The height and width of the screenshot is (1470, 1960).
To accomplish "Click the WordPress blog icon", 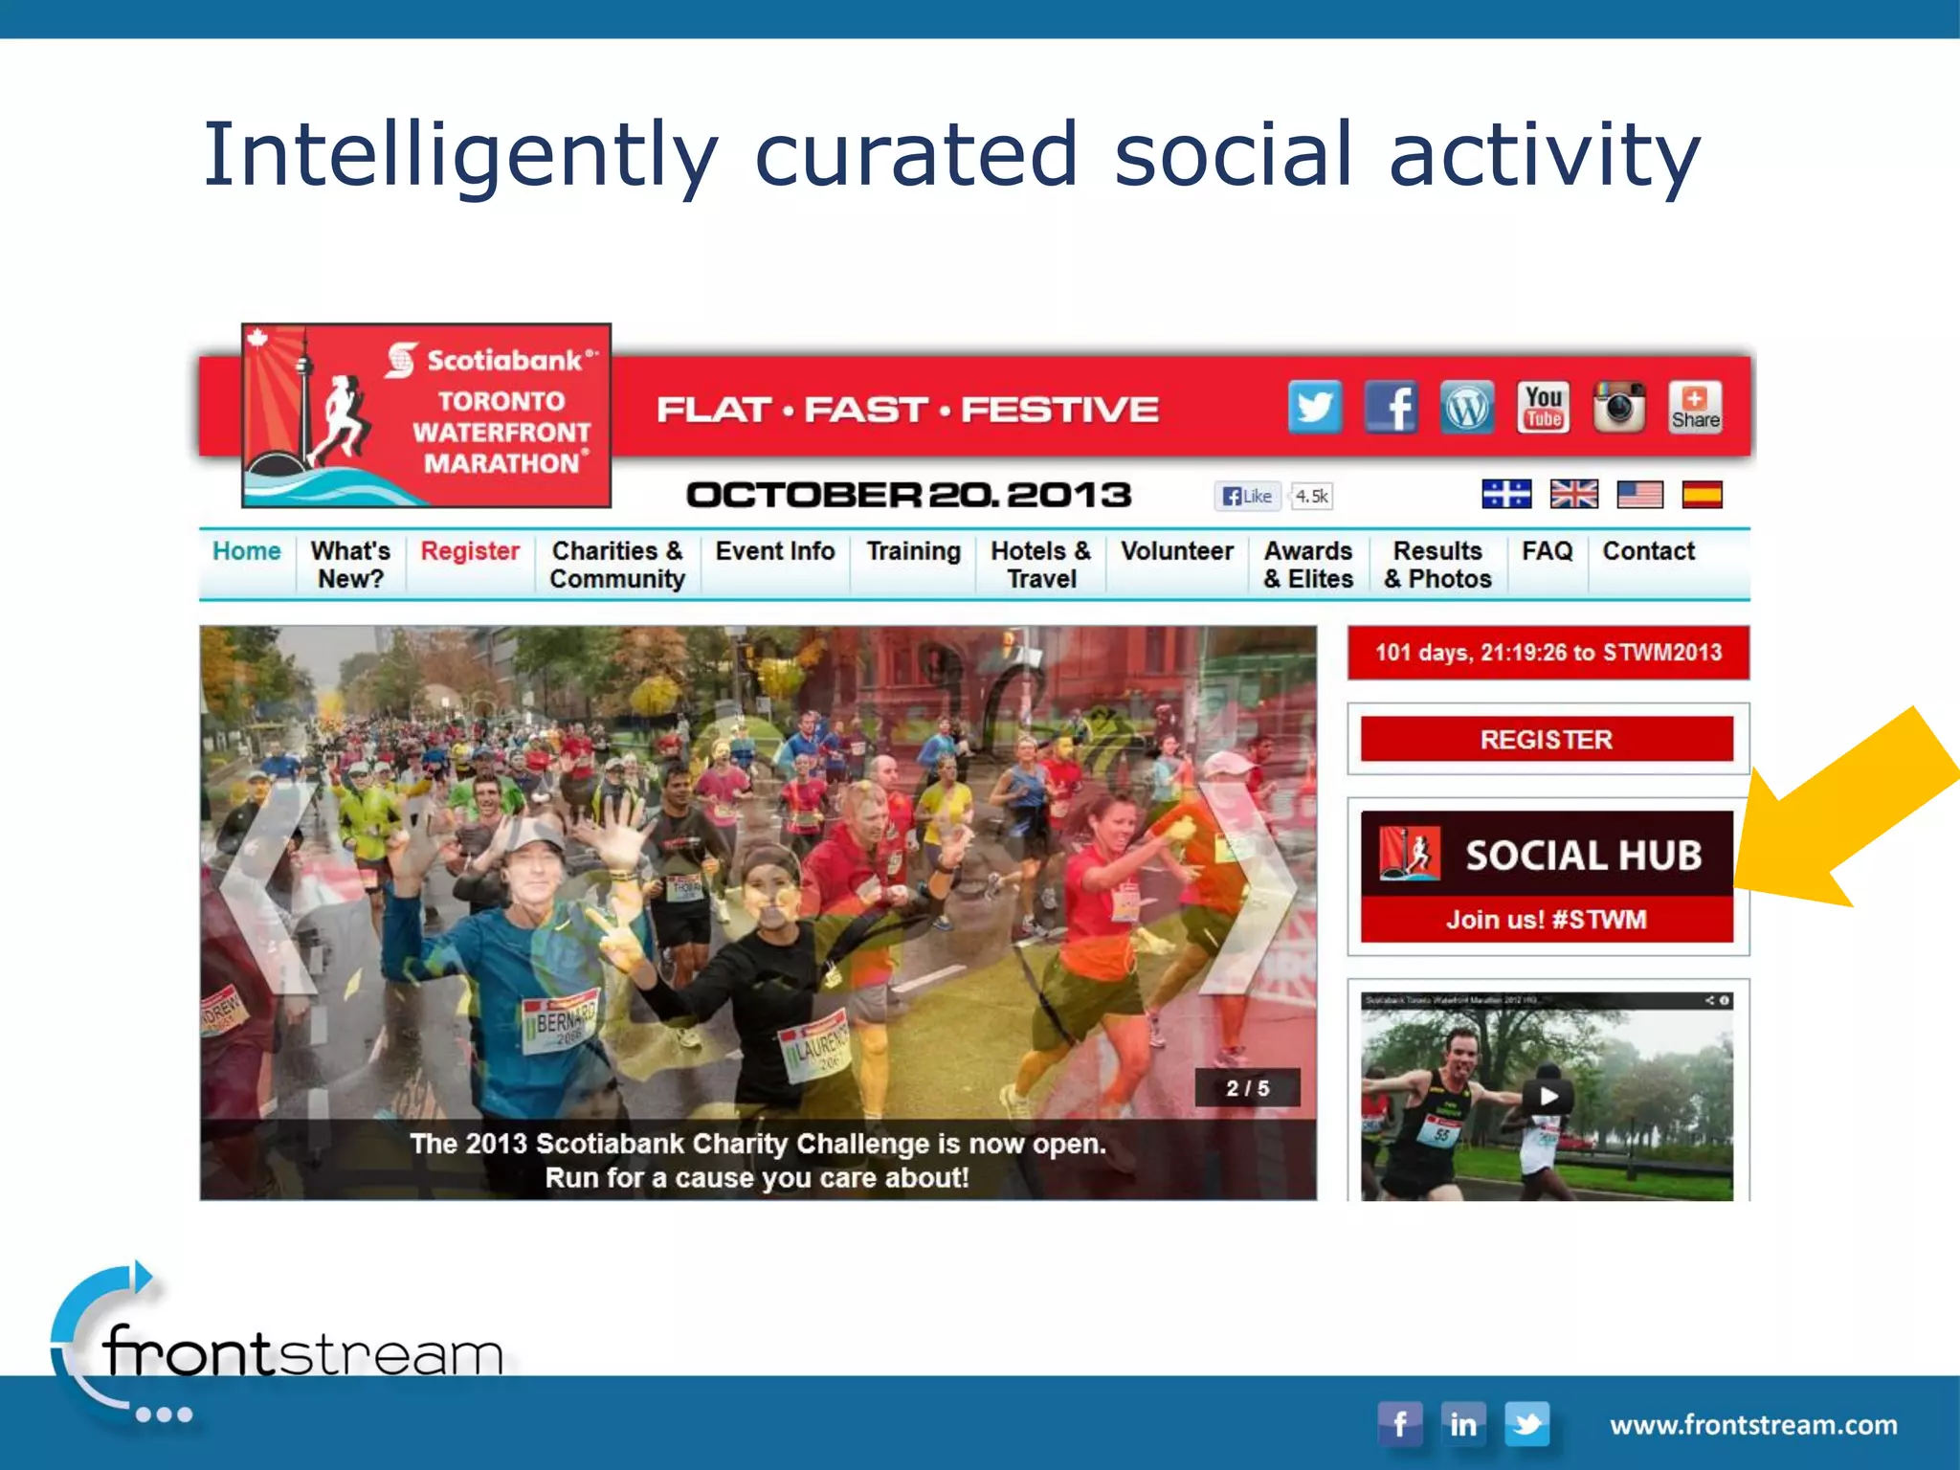I will (1466, 407).
